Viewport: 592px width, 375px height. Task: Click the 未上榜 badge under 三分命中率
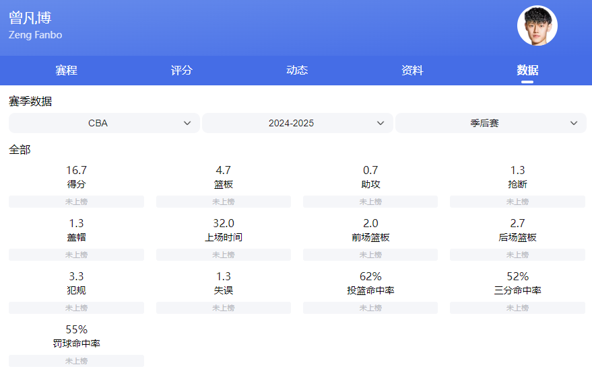coord(518,308)
